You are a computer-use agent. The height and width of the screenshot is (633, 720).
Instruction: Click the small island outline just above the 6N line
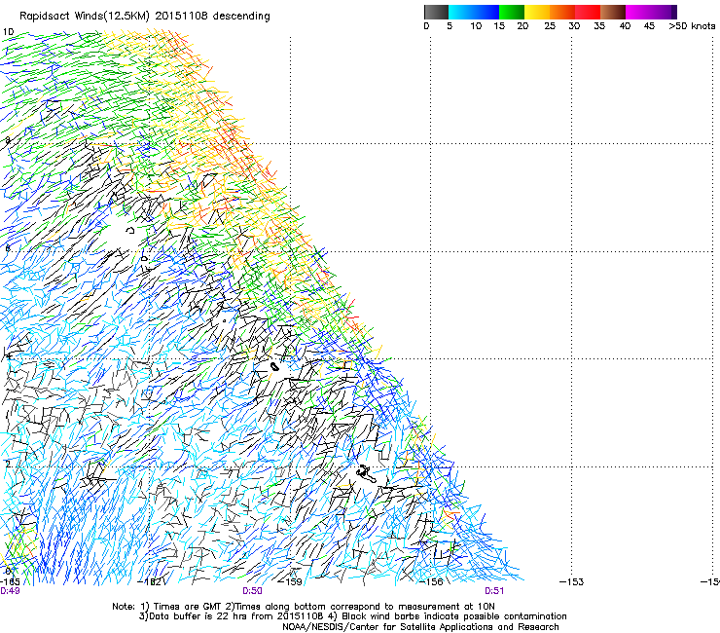click(130, 230)
